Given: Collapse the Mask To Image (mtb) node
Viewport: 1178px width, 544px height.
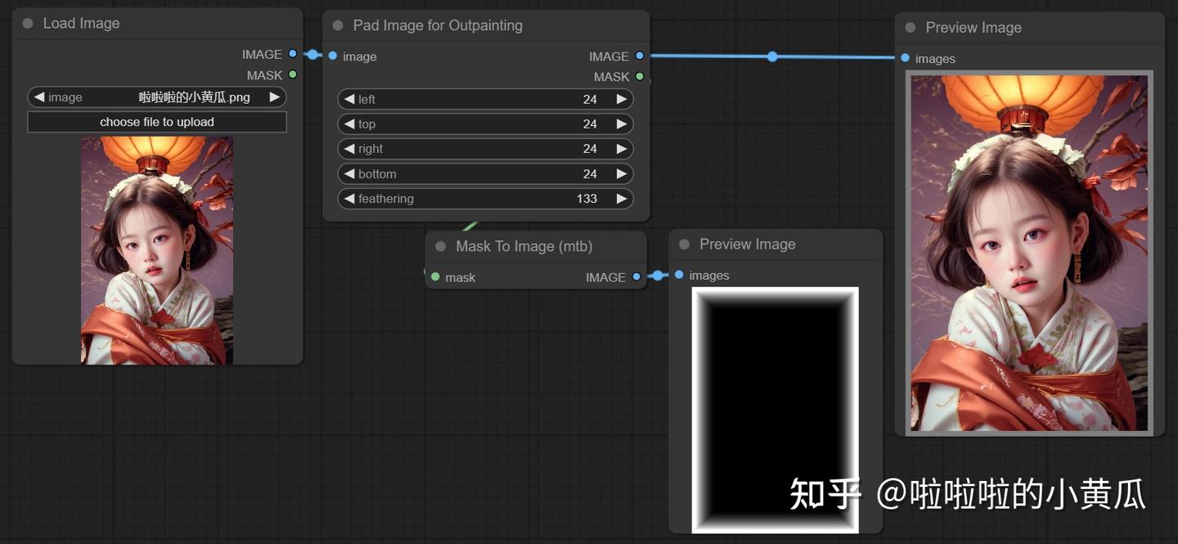Looking at the screenshot, I should point(439,245).
